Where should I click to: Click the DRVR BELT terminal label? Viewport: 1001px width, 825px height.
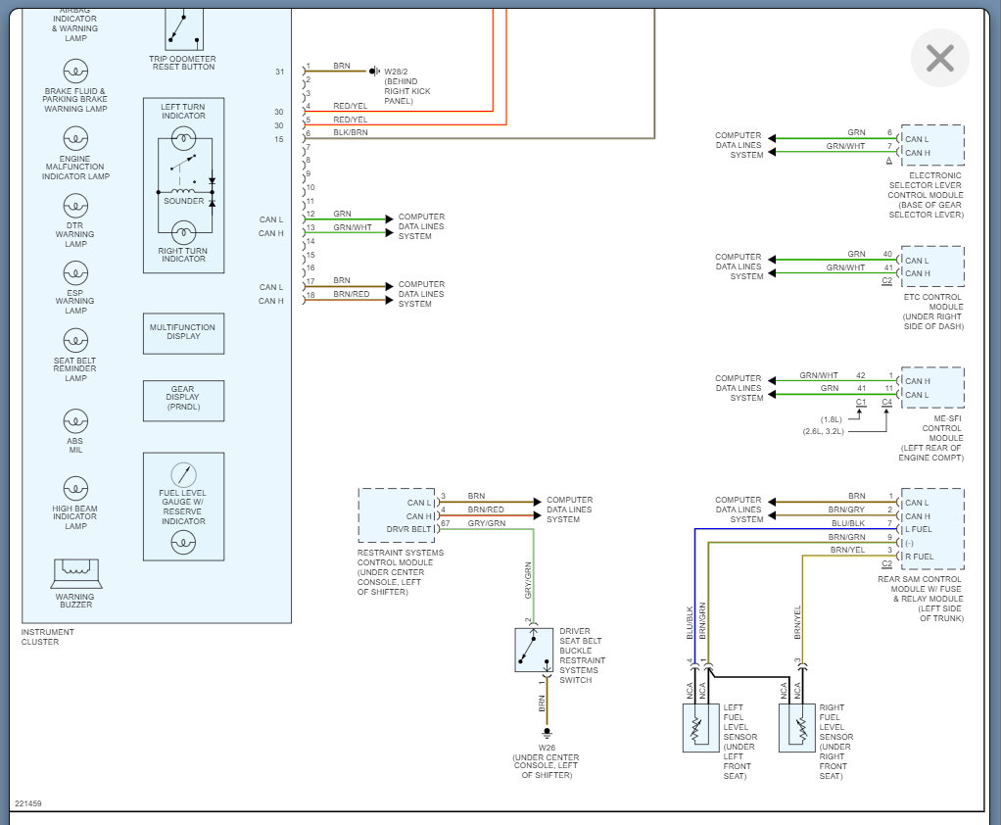click(x=408, y=529)
